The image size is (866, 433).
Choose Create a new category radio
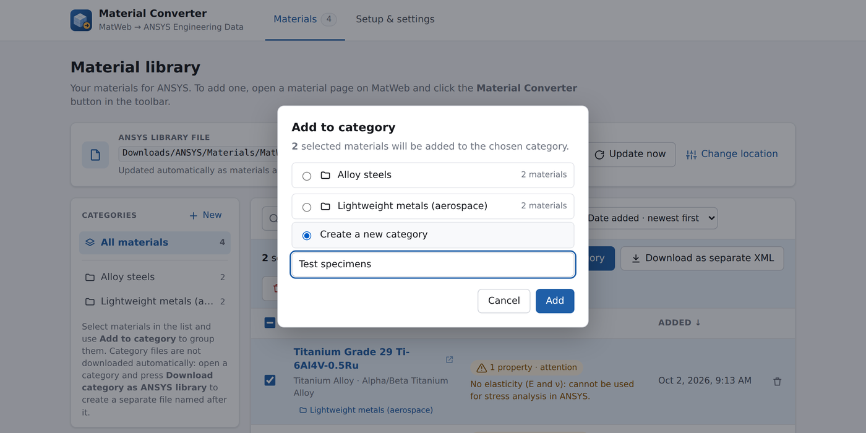[307, 235]
